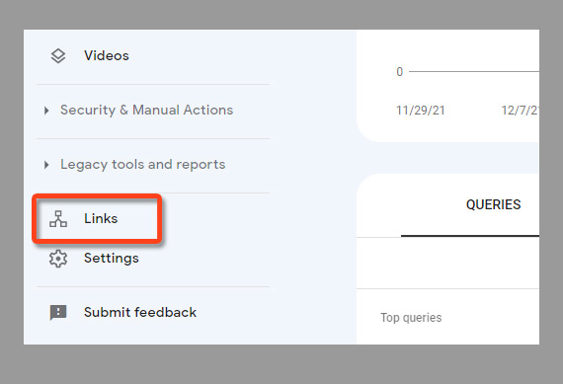
Task: Click the Submit feedback speech bubble icon
Action: point(58,313)
